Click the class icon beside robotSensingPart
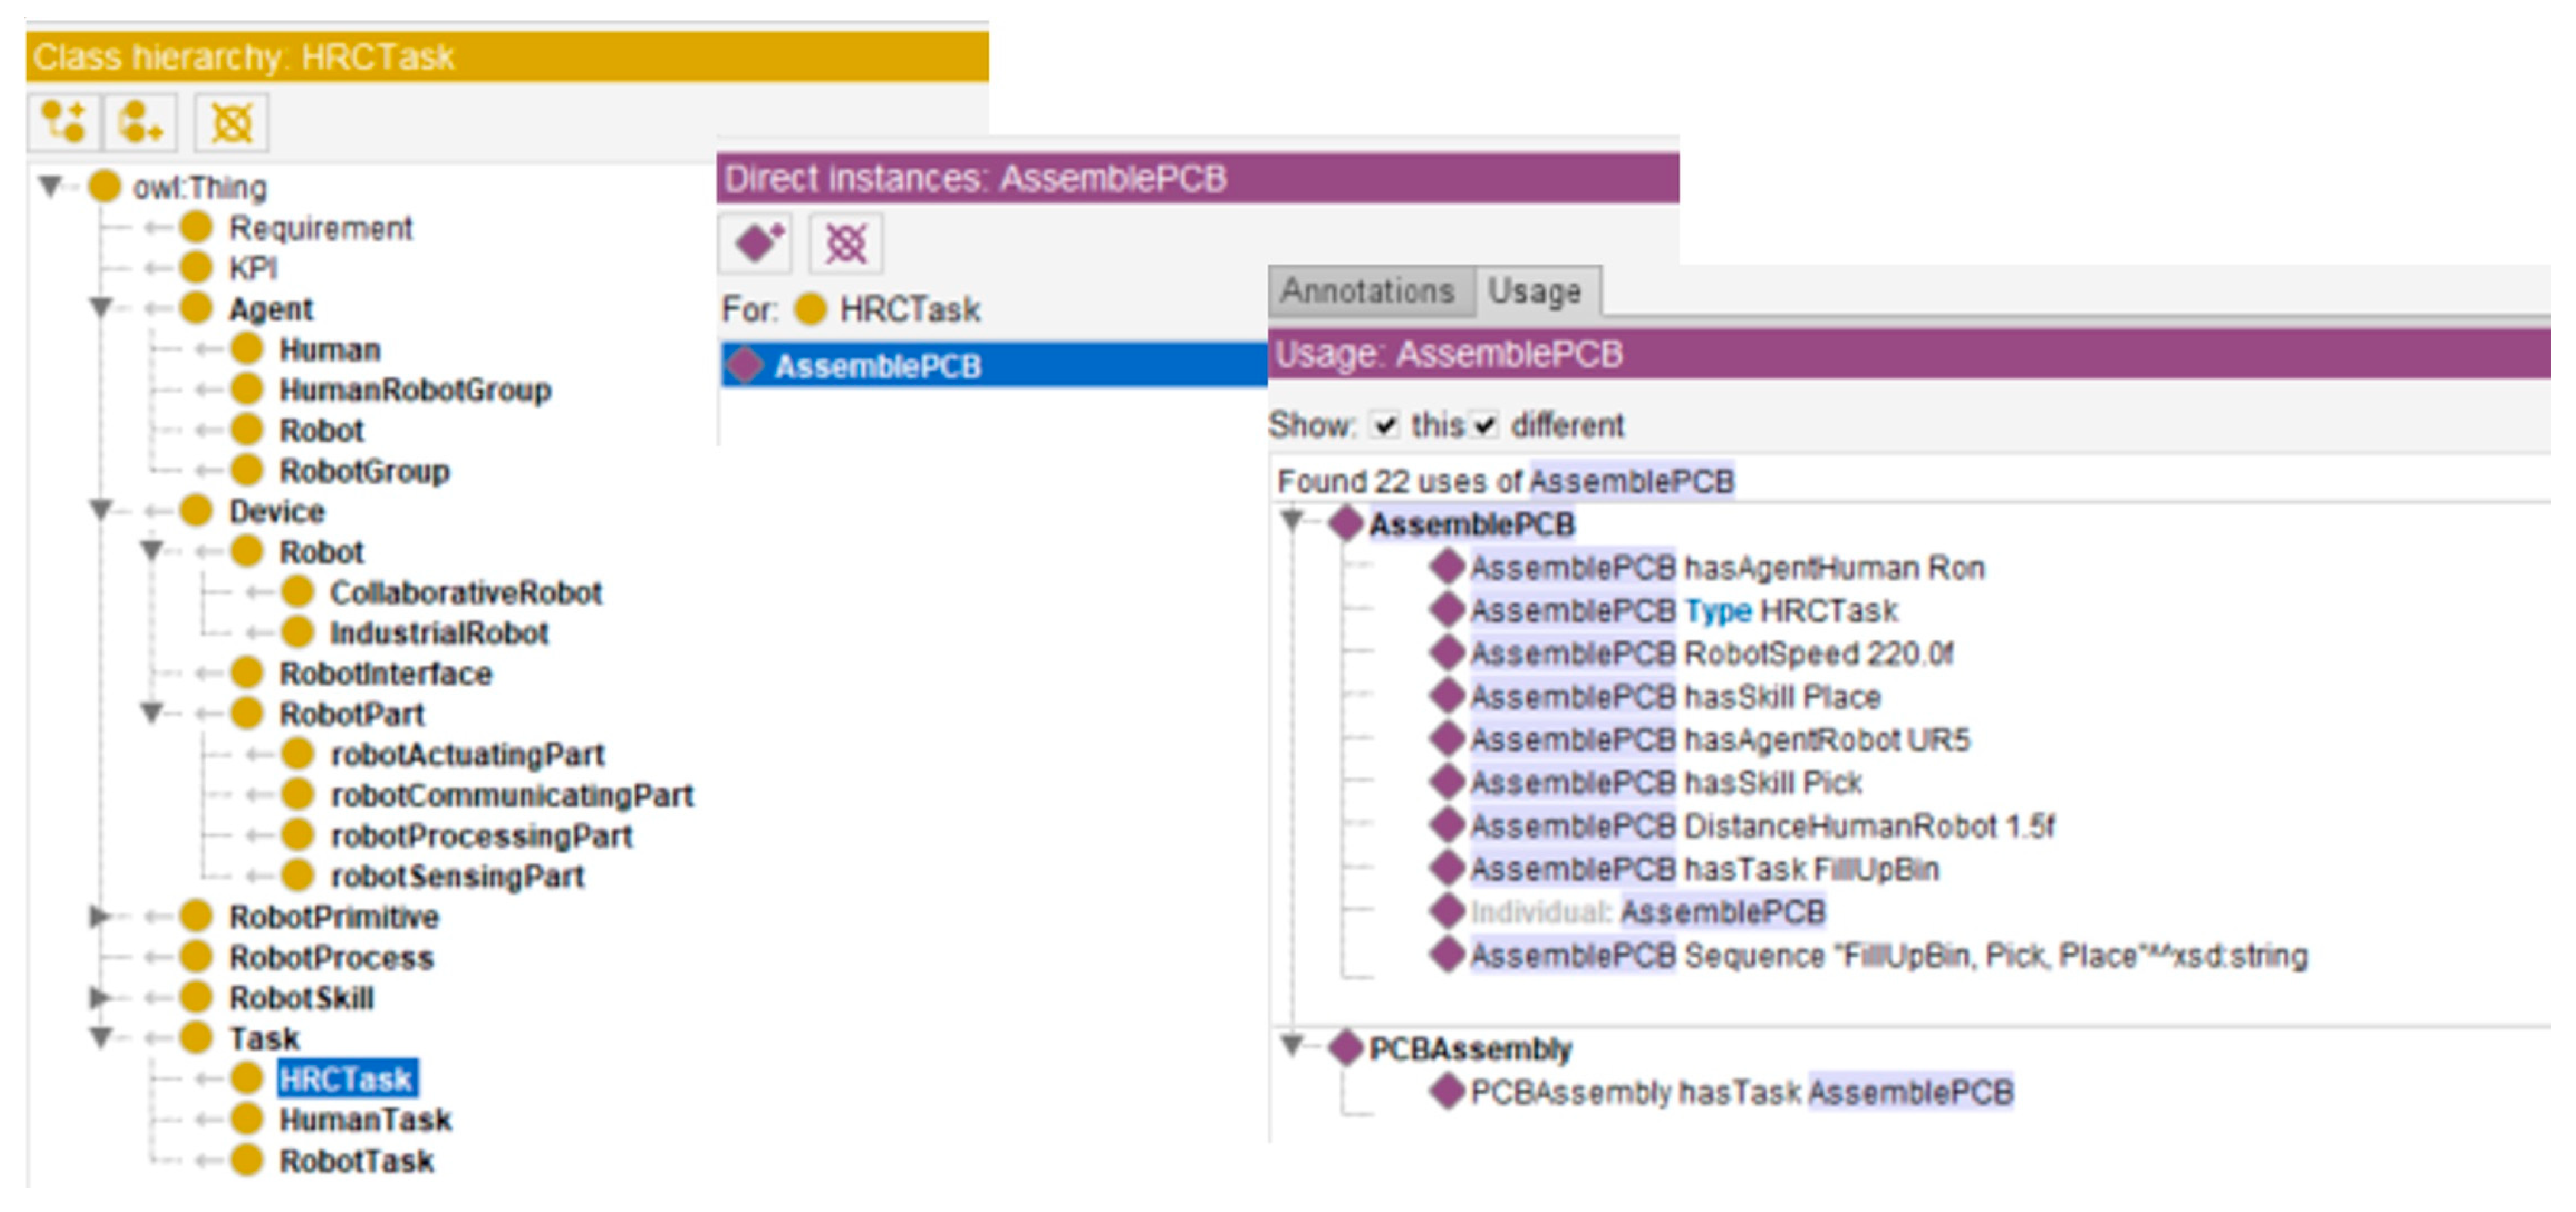Screen dimensions: 2576x1212 pos(297,875)
